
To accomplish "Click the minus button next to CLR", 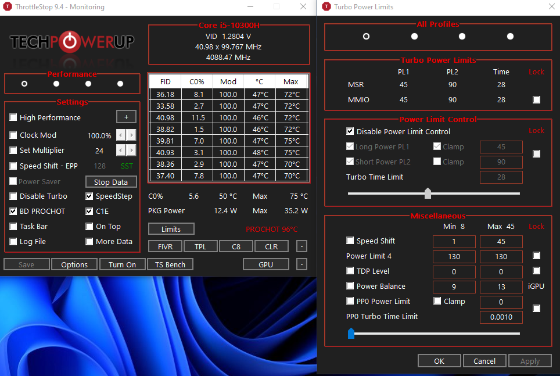I will pyautogui.click(x=302, y=246).
